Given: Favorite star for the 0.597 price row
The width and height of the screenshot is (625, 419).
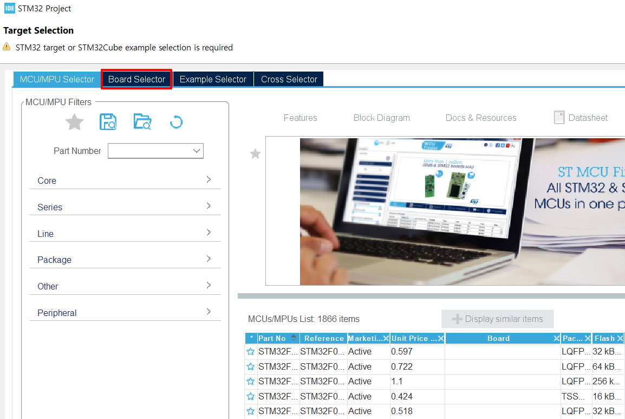Looking at the screenshot, I should pos(250,352).
